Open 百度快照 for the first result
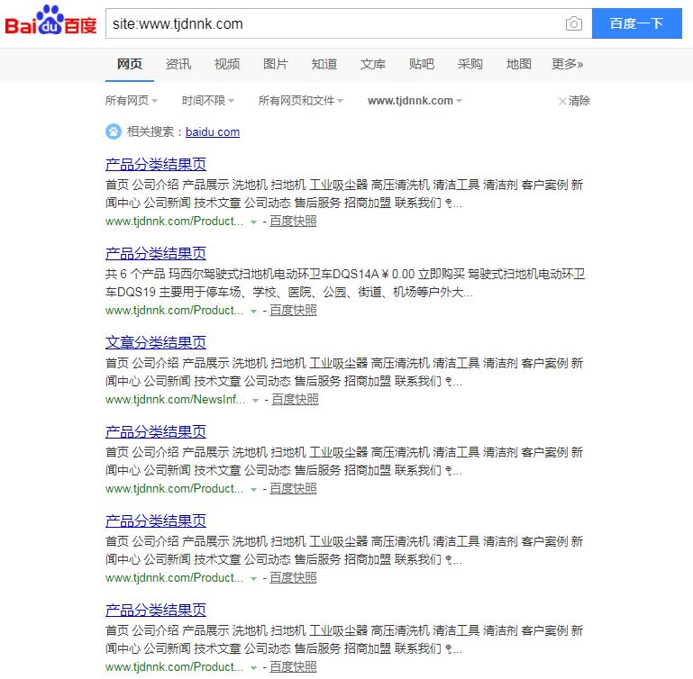This screenshot has height=679, width=693. (293, 221)
